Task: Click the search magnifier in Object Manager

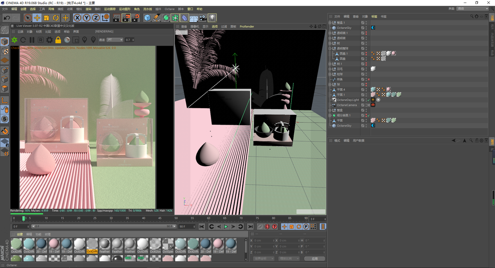Action: (472, 17)
